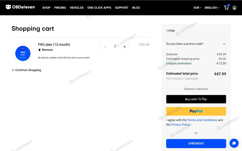
Task: Click the quantity field showing 1
Action: tap(115, 47)
